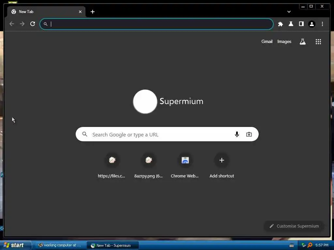Open the Gmail link
Image resolution: width=334 pixels, height=250 pixels.
[267, 41]
